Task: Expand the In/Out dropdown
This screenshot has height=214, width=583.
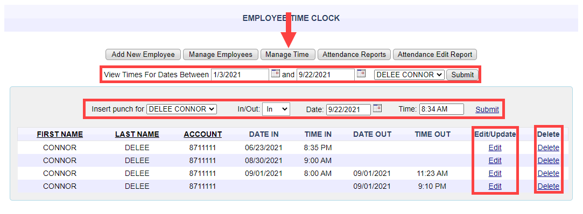Action: click(276, 109)
